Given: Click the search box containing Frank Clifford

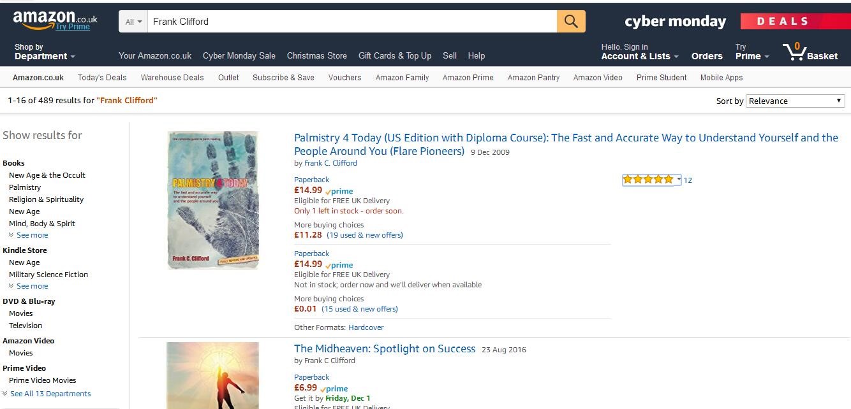Looking at the screenshot, I should tap(351, 22).
